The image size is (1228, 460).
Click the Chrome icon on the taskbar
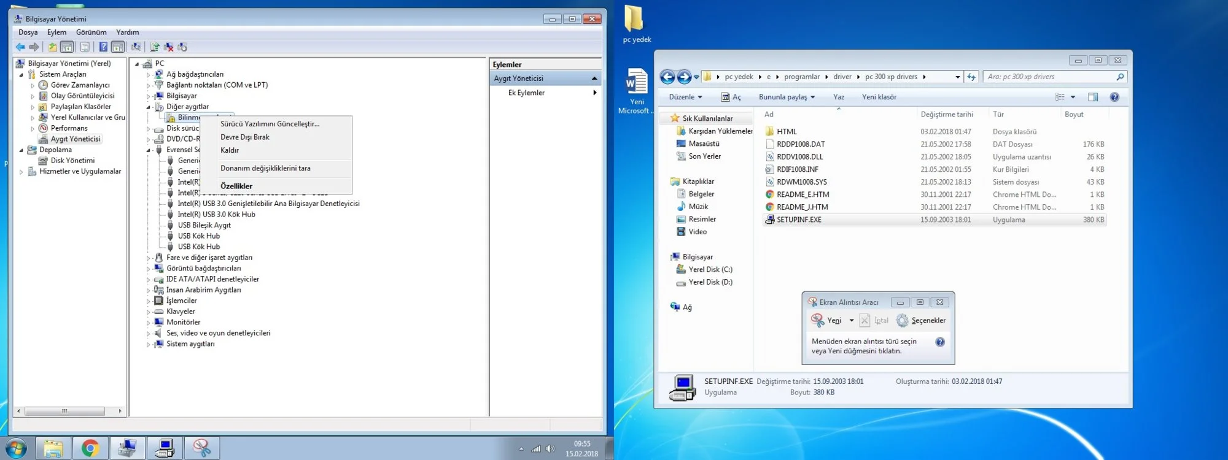coord(90,449)
